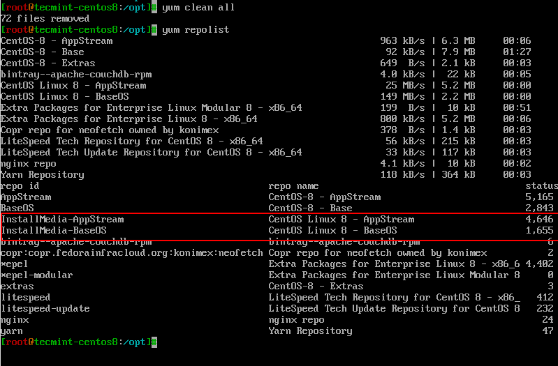The width and height of the screenshot is (558, 366).
Task: Click the "4,402" status count
Action: point(540,264)
